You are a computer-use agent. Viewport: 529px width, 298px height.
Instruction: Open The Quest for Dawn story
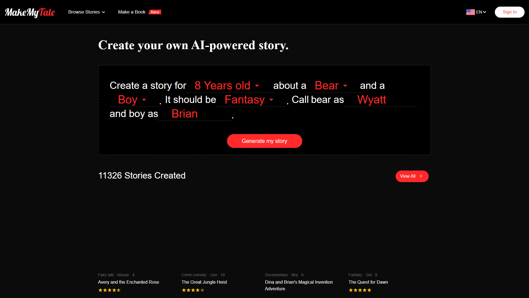(x=368, y=282)
